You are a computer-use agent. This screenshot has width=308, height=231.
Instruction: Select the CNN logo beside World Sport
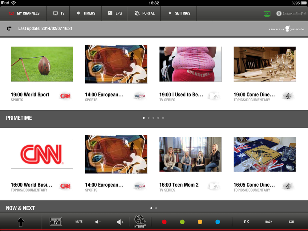pyautogui.click(x=65, y=96)
